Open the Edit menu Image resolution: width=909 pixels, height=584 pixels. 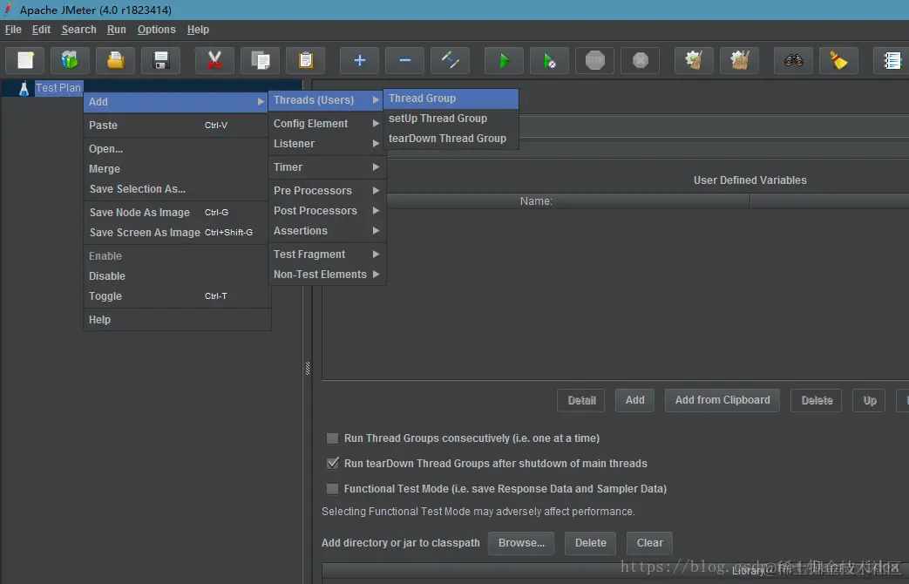41,30
